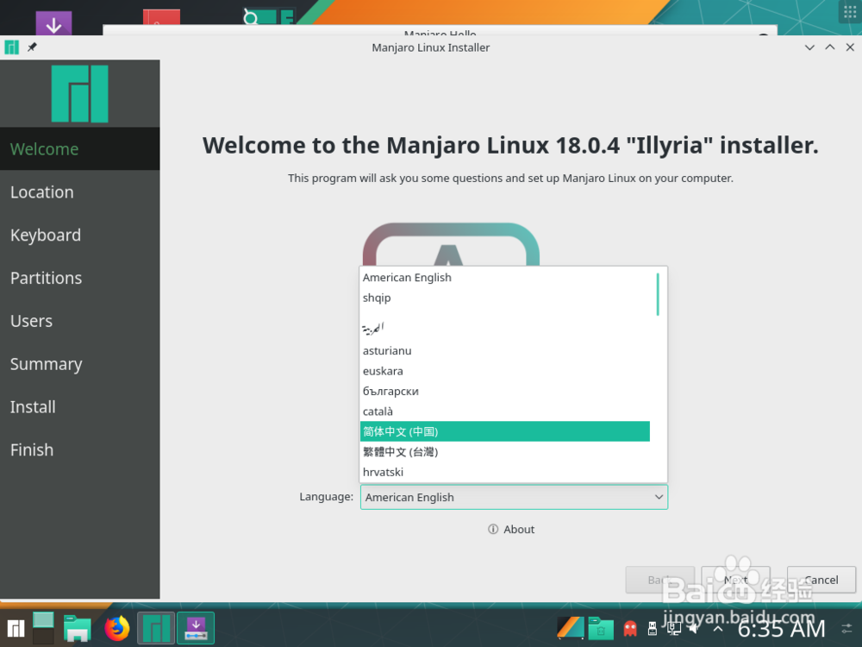Click the About link
The height and width of the screenshot is (647, 862).
coord(511,530)
